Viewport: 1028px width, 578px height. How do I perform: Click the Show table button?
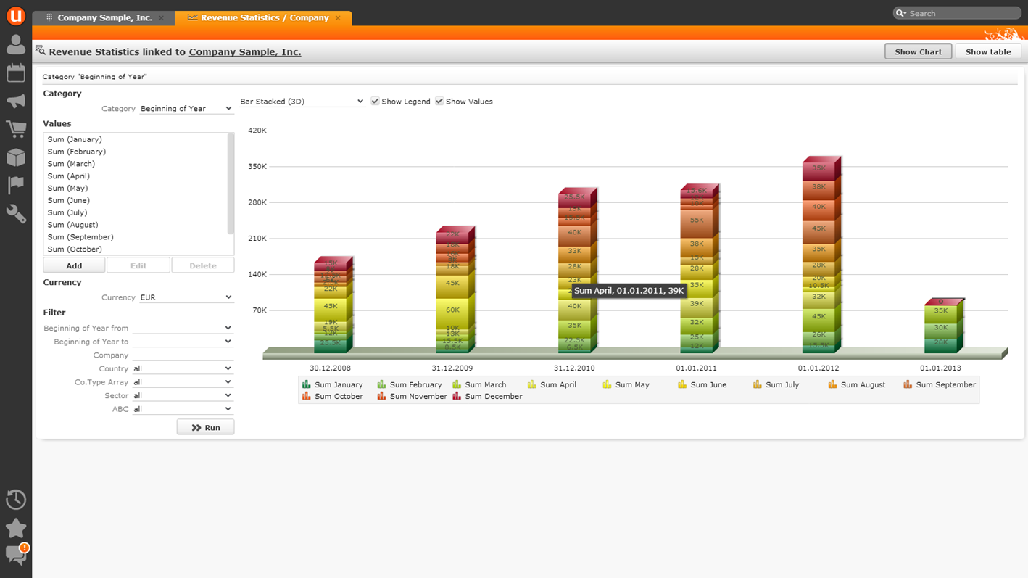[987, 52]
